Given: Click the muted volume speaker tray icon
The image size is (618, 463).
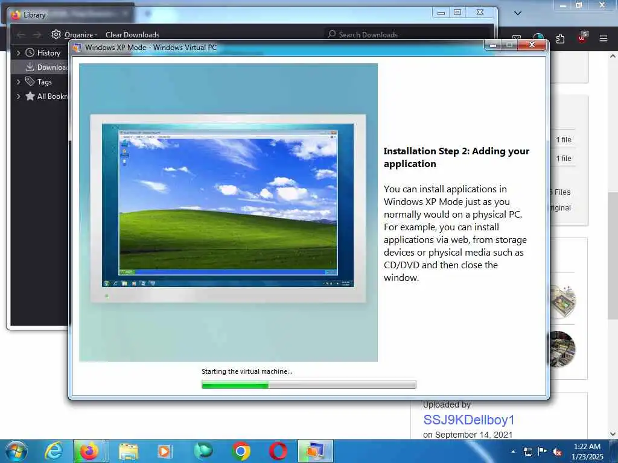Looking at the screenshot, I should tap(557, 452).
